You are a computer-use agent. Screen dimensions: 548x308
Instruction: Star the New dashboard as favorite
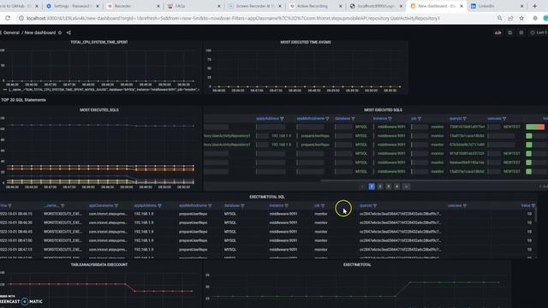pos(60,33)
